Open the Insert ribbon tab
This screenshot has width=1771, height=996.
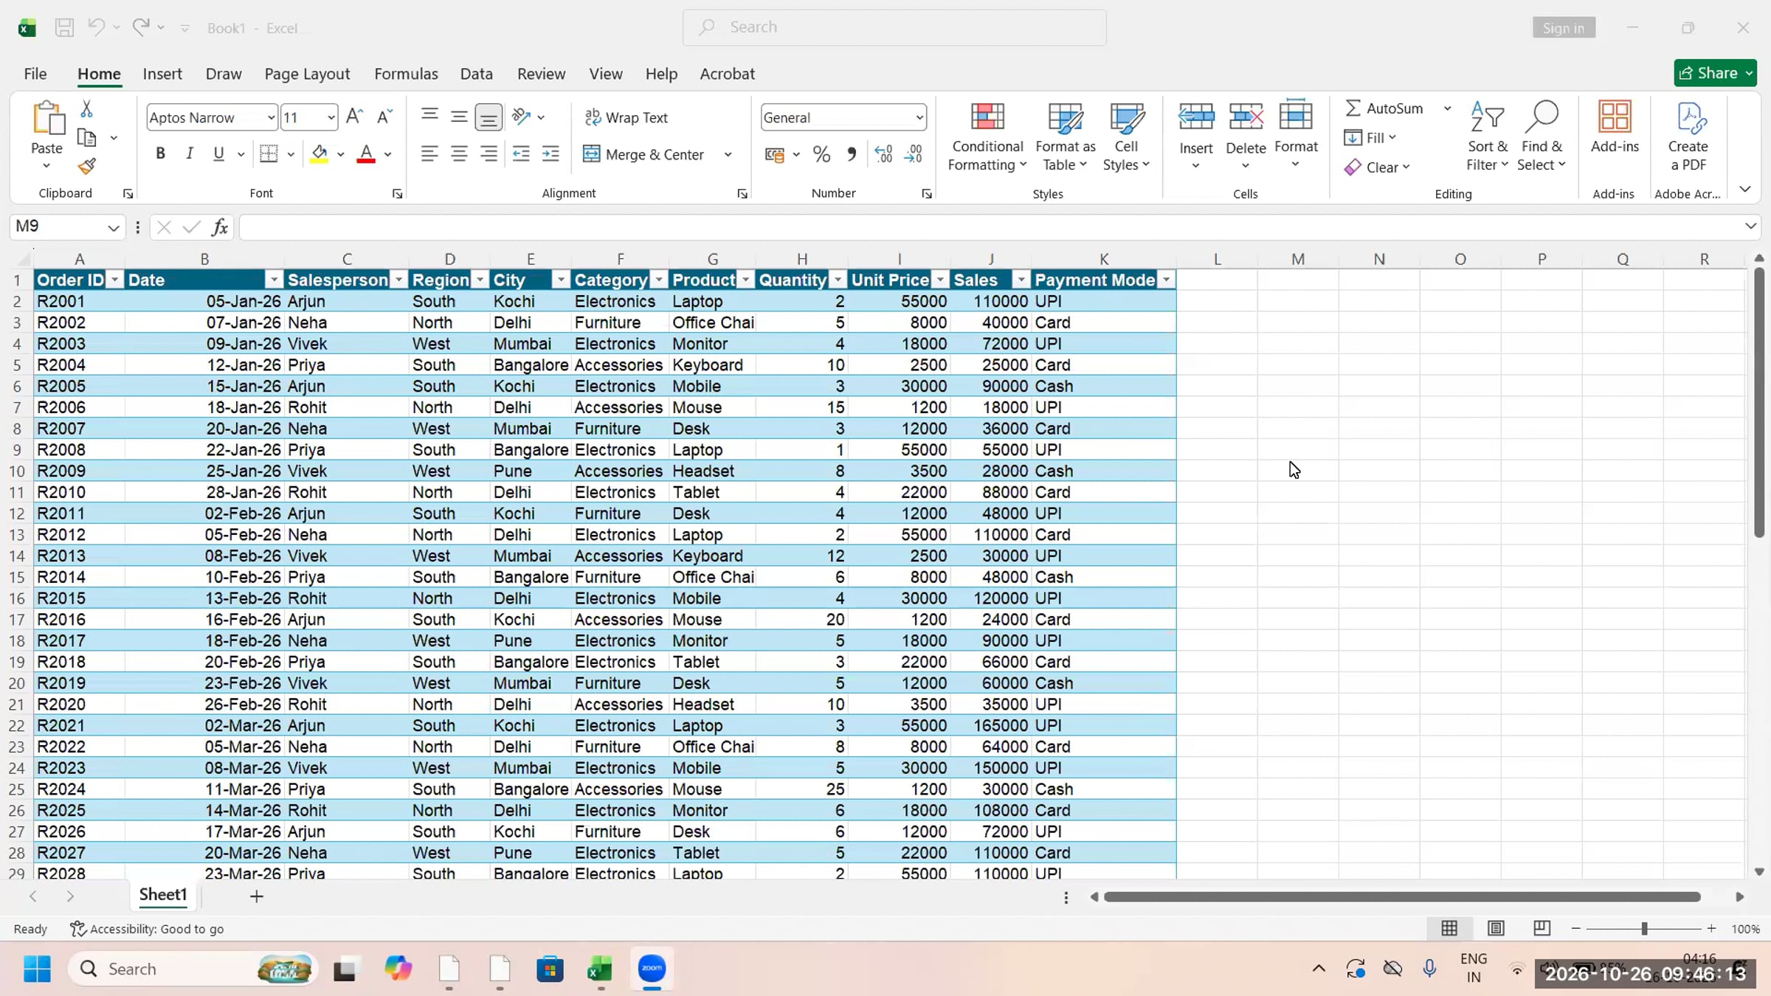[x=162, y=74]
